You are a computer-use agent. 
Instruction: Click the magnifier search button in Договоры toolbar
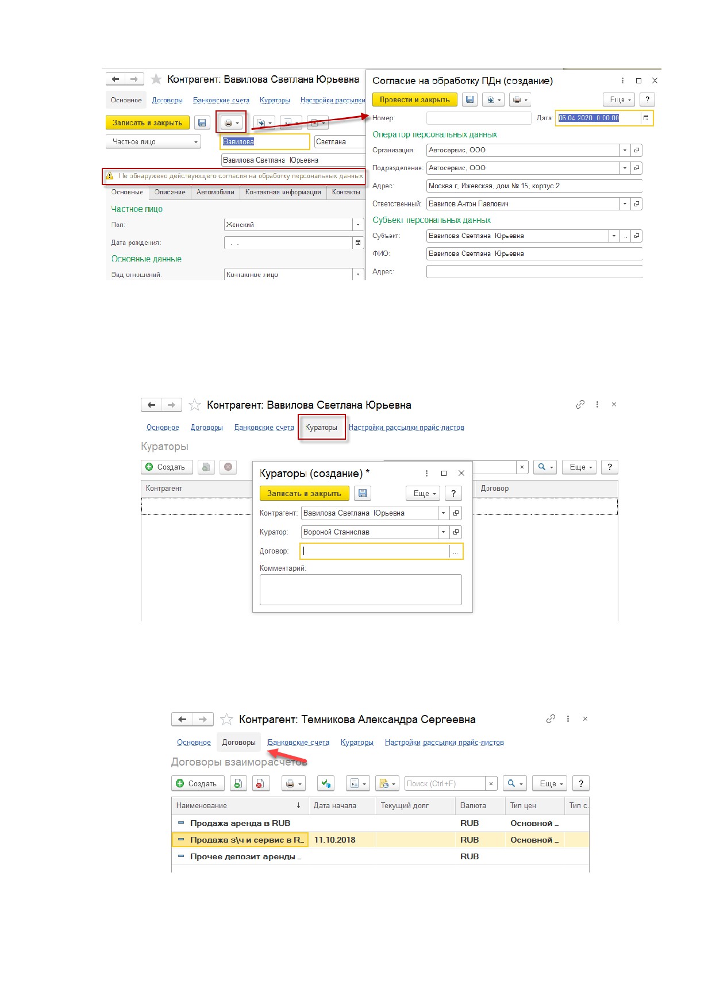[514, 783]
